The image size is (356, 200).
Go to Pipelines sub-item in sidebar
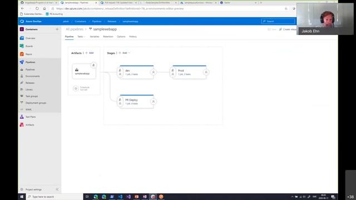(x=30, y=69)
